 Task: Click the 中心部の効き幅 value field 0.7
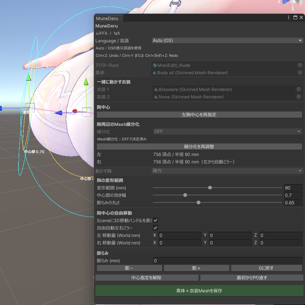293,195
